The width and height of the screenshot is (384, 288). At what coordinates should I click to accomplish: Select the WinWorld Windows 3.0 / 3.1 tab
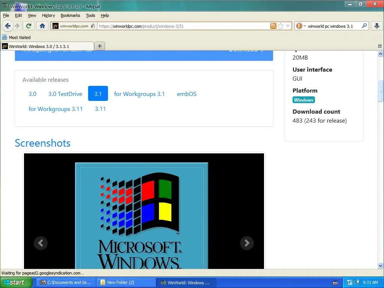pyautogui.click(x=47, y=46)
